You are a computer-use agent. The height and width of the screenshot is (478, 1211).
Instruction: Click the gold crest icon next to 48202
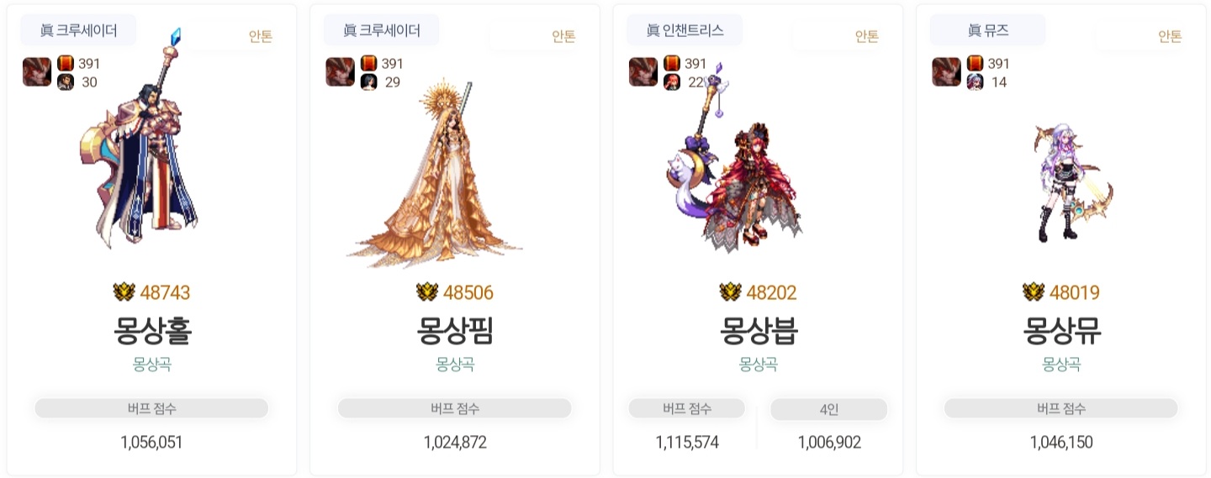click(730, 292)
